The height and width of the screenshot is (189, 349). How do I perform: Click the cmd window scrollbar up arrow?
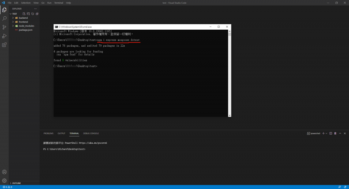tap(229, 31)
